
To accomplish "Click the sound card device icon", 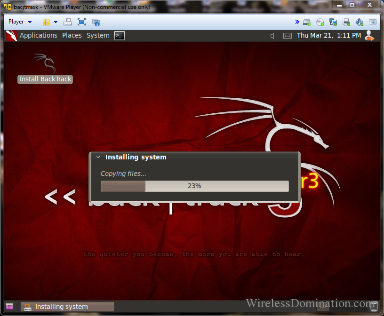I will click(x=359, y=22).
